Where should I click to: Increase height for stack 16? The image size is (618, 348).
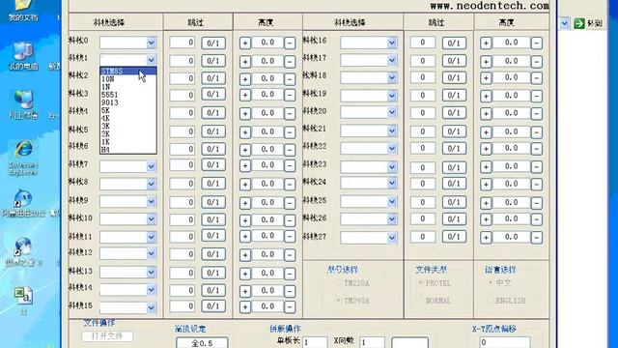(x=486, y=43)
